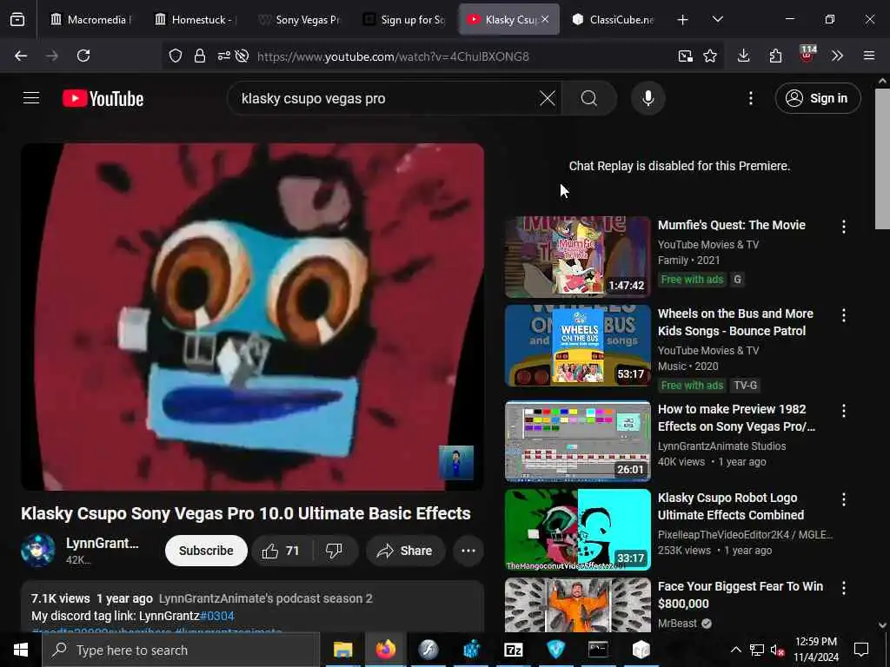Open the browser extensions puzzle icon

pos(775,56)
